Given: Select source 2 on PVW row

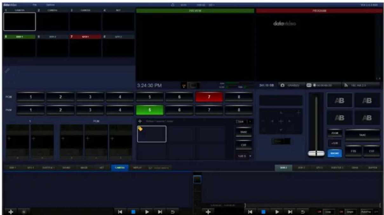Looking at the screenshot, I should [61, 110].
